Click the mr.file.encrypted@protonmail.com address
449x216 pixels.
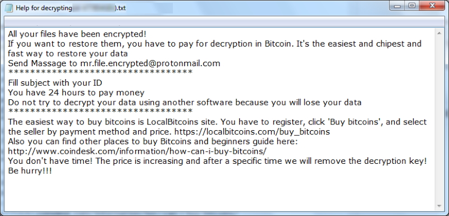(x=150, y=63)
